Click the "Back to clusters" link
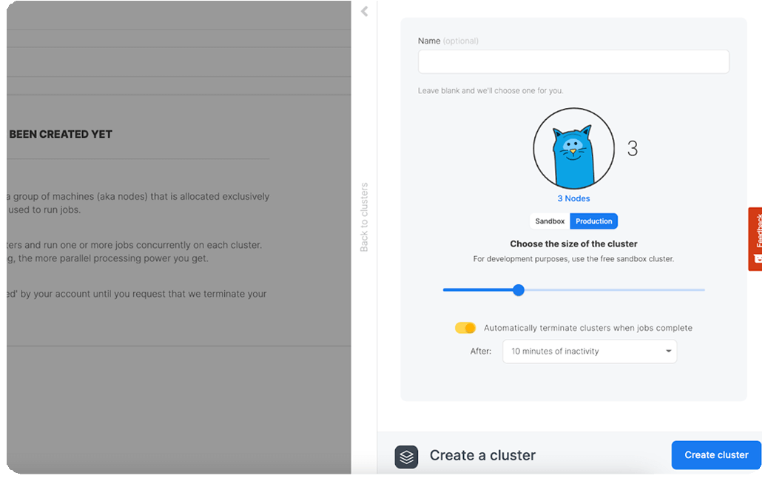The height and width of the screenshot is (487, 768). click(363, 218)
